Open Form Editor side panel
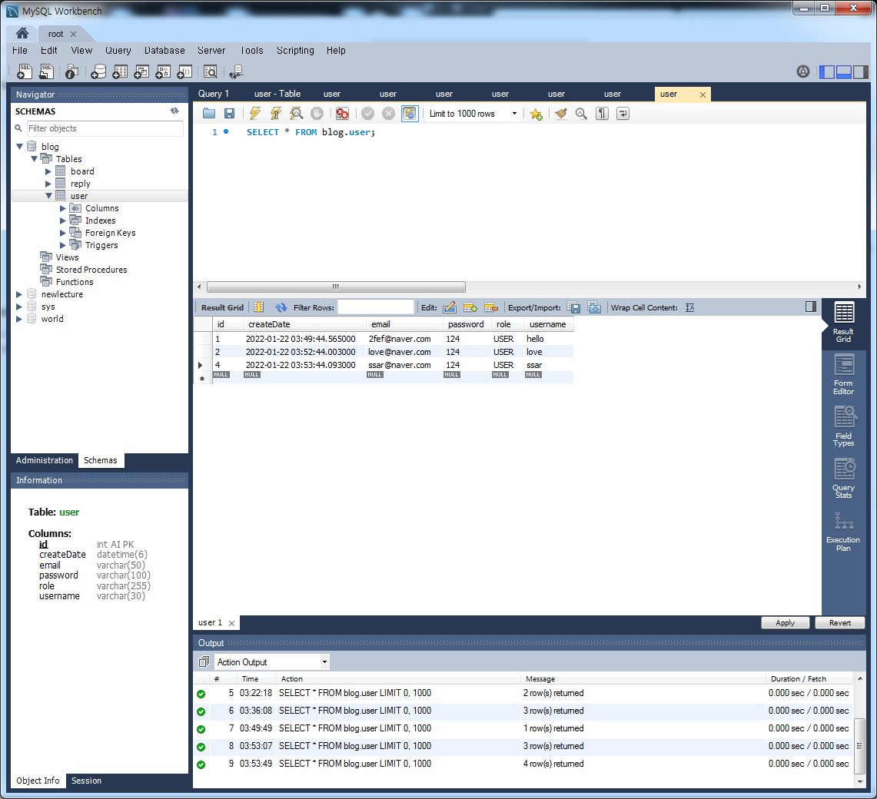 843,374
